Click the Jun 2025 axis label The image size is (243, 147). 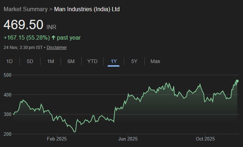tap(128, 139)
